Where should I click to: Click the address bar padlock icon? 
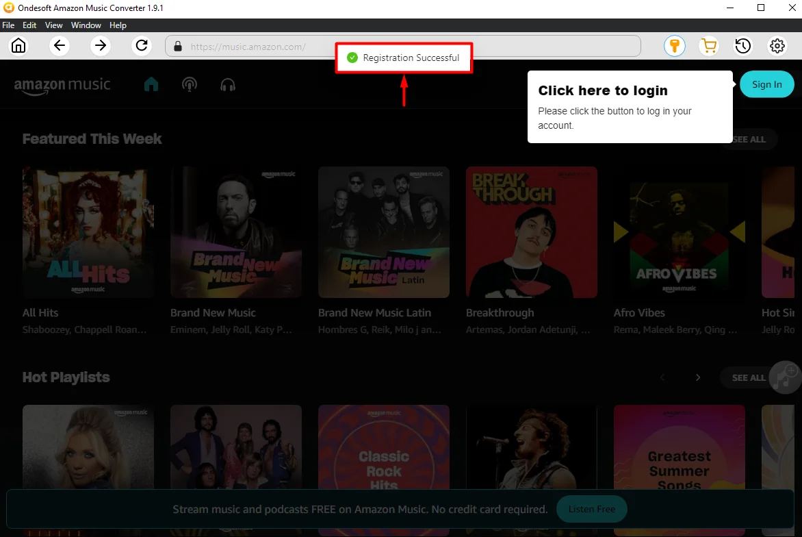[178, 46]
